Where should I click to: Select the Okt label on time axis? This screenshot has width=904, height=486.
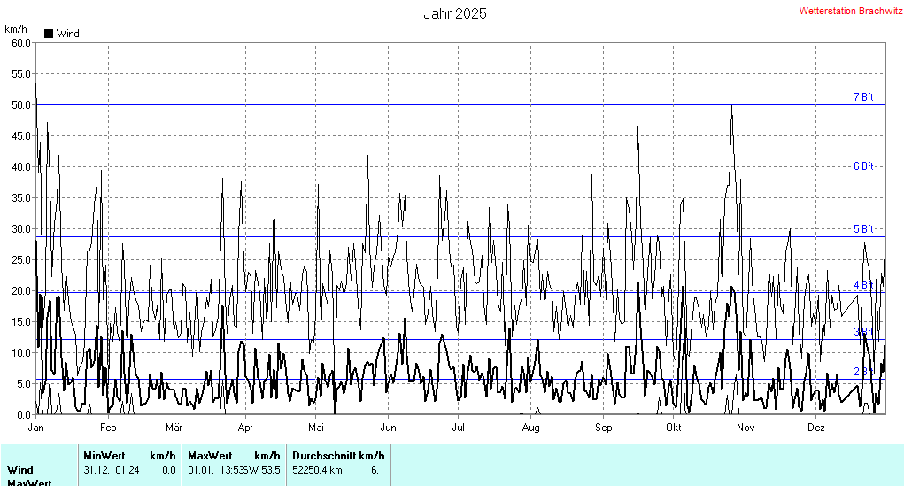[674, 428]
